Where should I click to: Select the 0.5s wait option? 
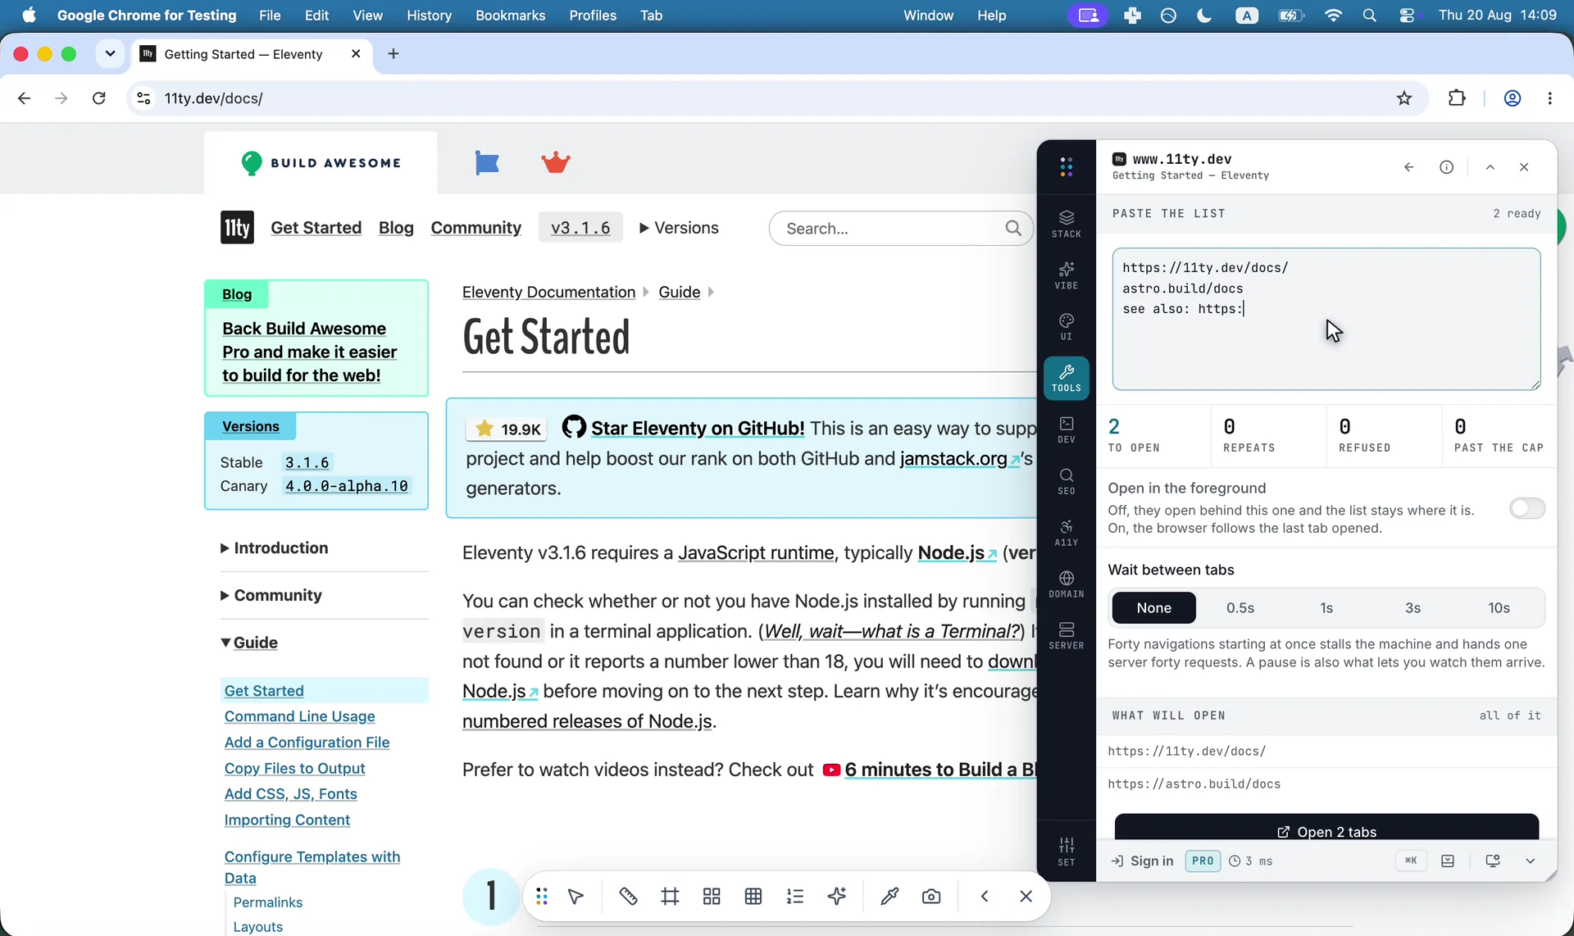(1240, 608)
